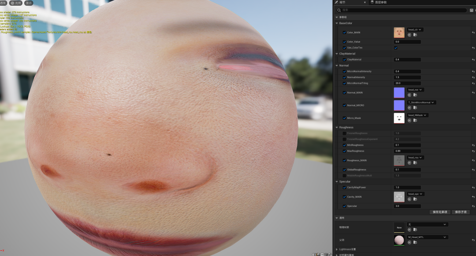The image size is (476, 256).
Task: Collapse the Roughness group
Action: pyautogui.click(x=337, y=127)
